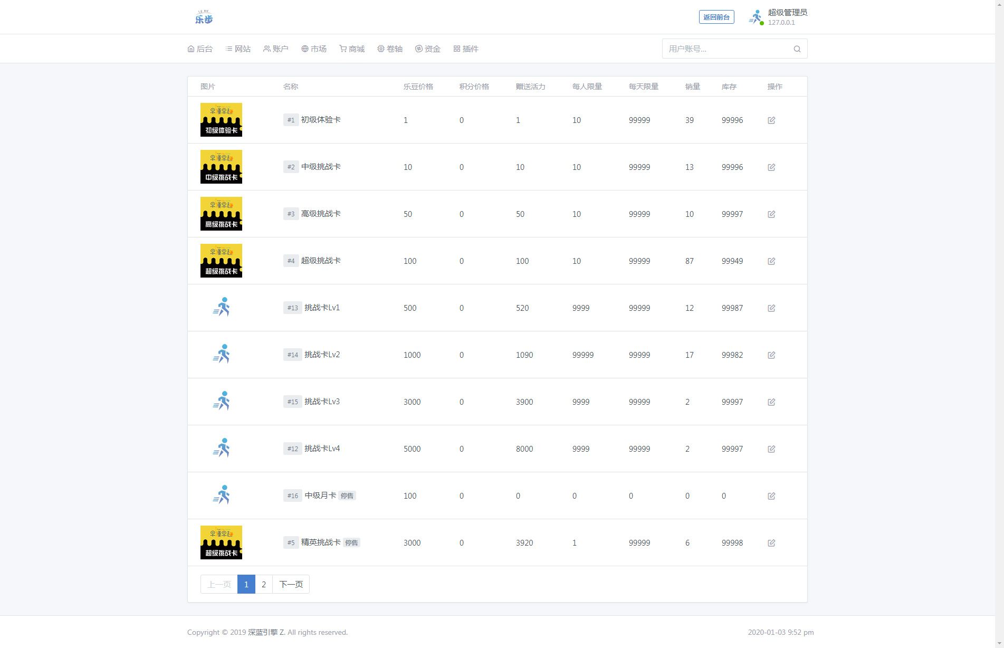Viewport: 1004px width, 648px height.
Task: Open the 网站 menu
Action: (x=238, y=49)
